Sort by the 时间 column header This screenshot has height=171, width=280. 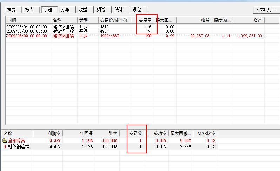pyautogui.click(x=28, y=20)
